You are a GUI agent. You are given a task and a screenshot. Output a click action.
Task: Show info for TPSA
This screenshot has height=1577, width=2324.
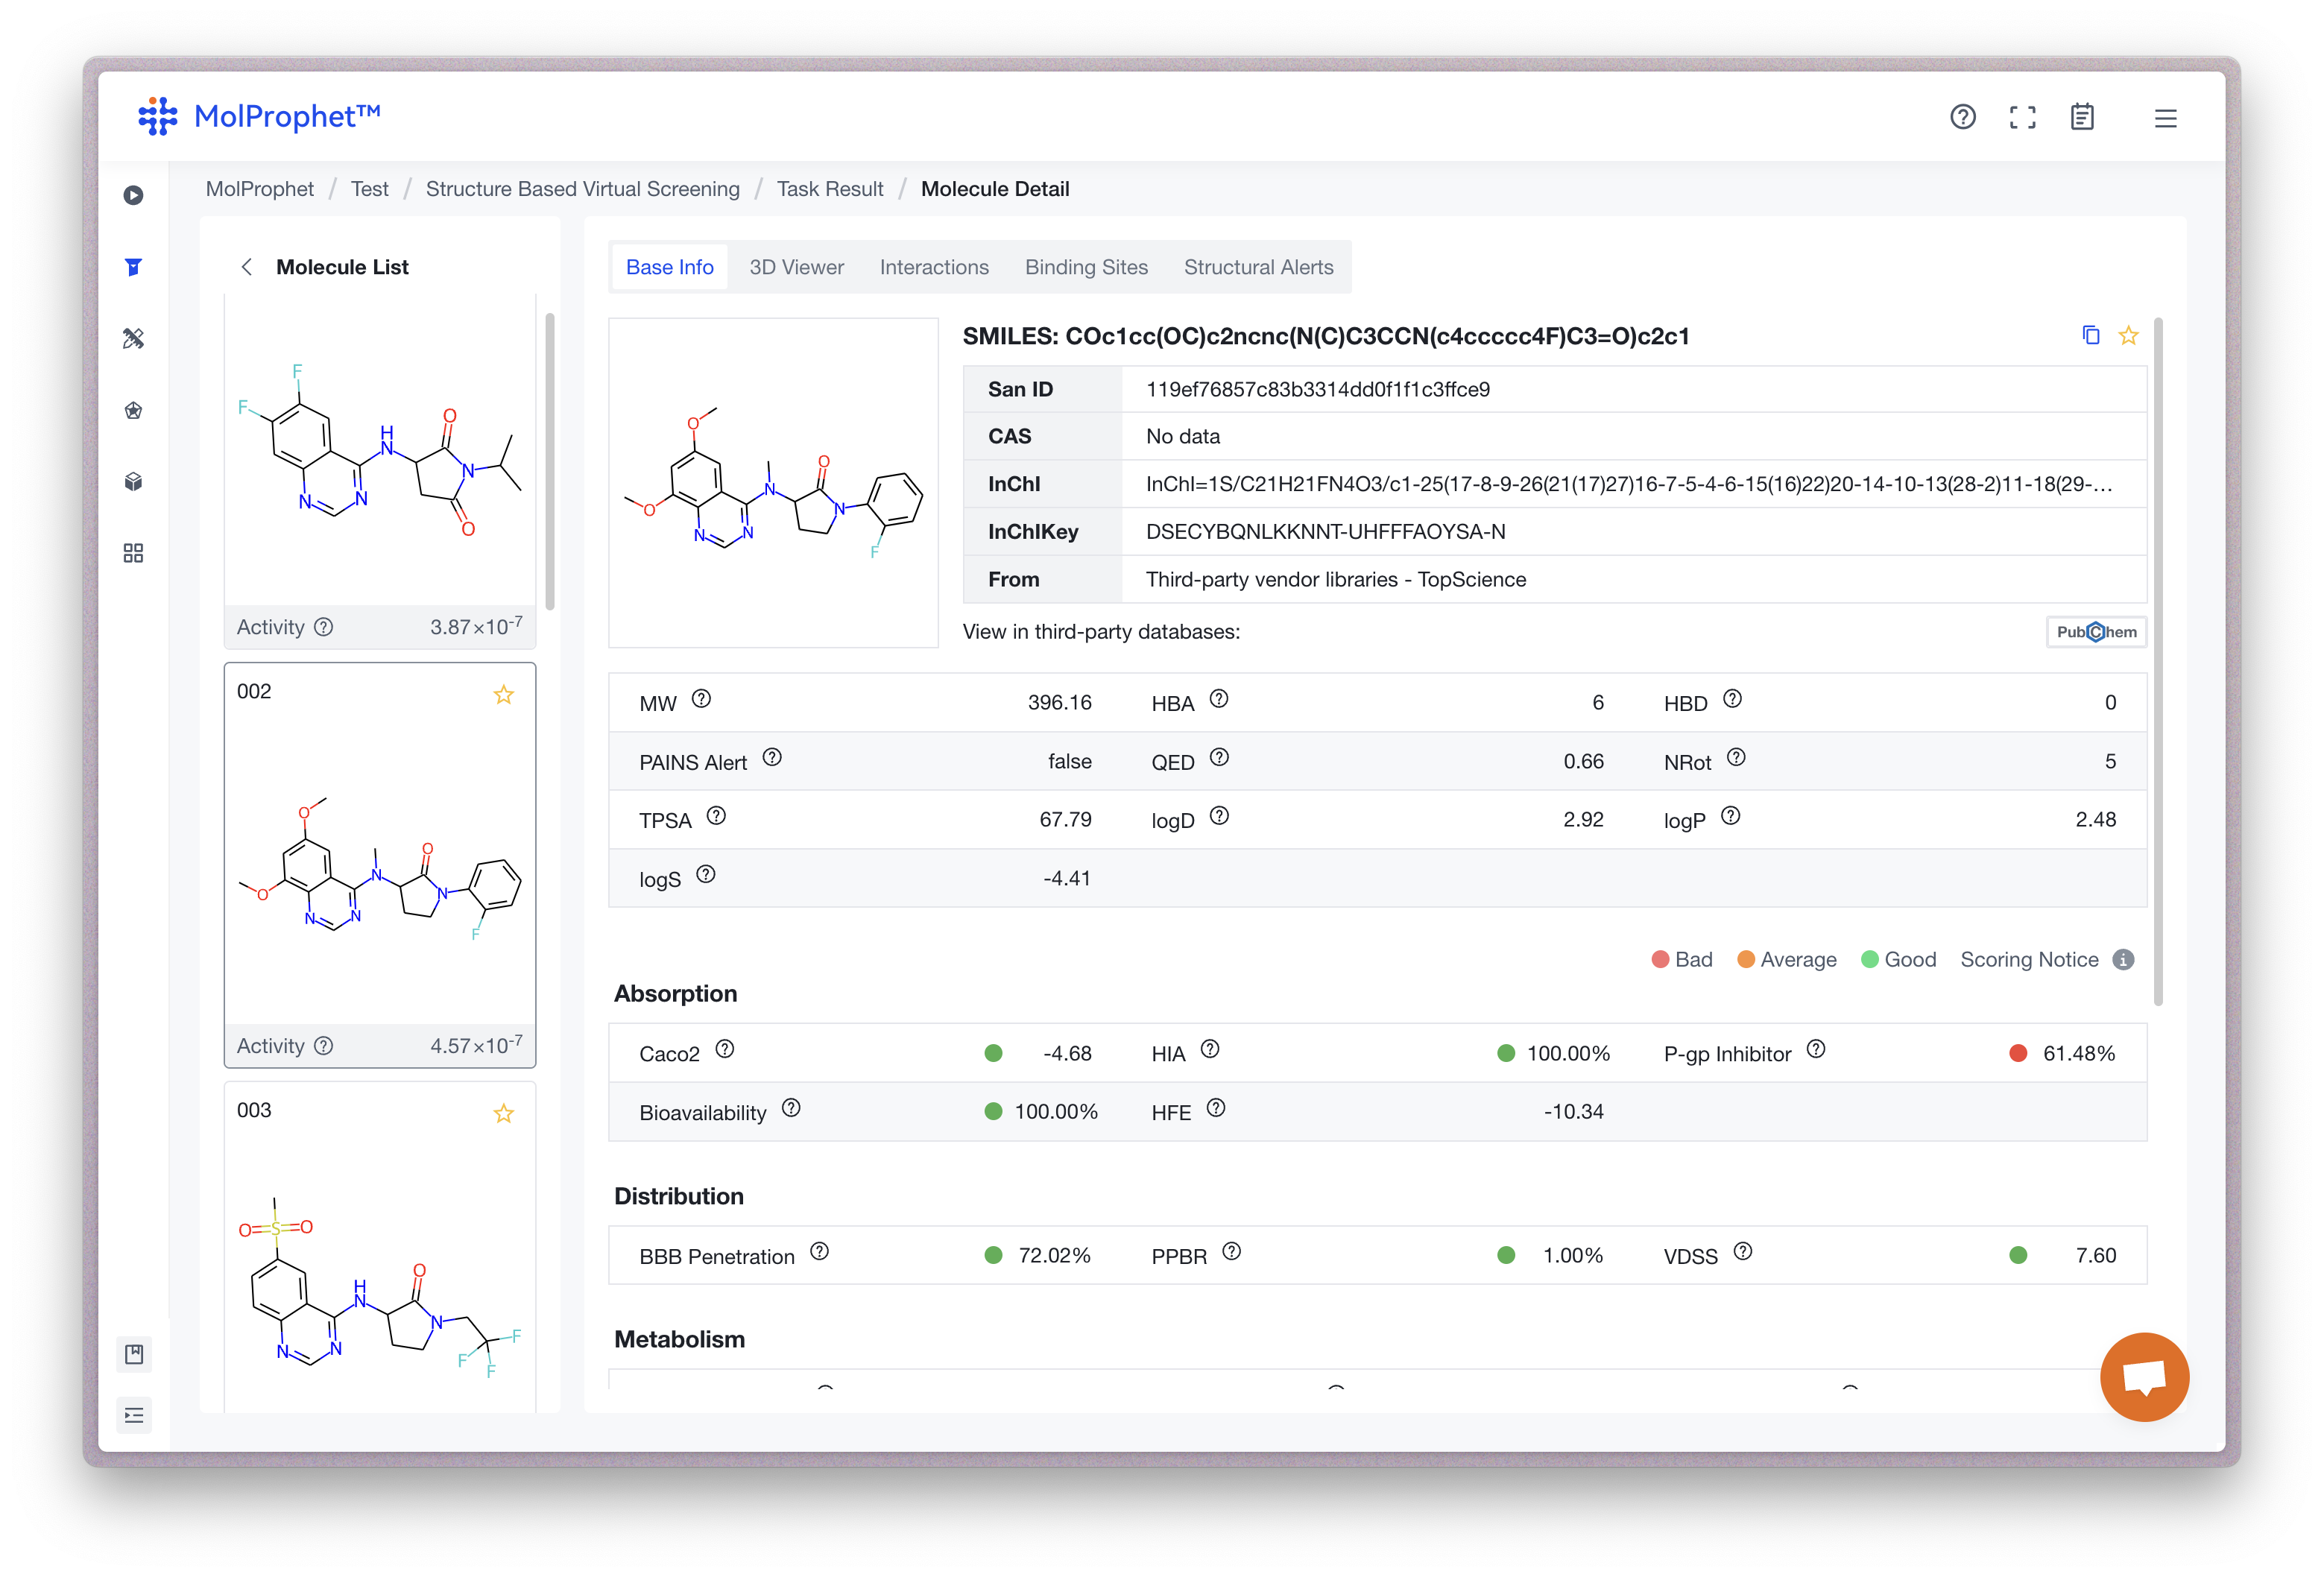[x=716, y=816]
